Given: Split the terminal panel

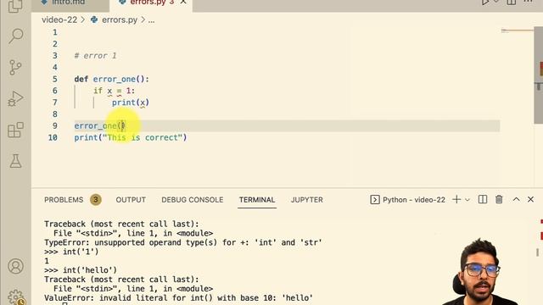Looking at the screenshot, I should (483, 200).
